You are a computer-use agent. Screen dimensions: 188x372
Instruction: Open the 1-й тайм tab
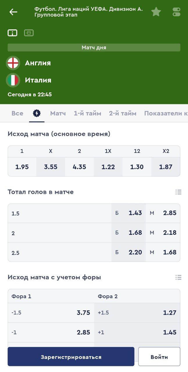coord(87,113)
